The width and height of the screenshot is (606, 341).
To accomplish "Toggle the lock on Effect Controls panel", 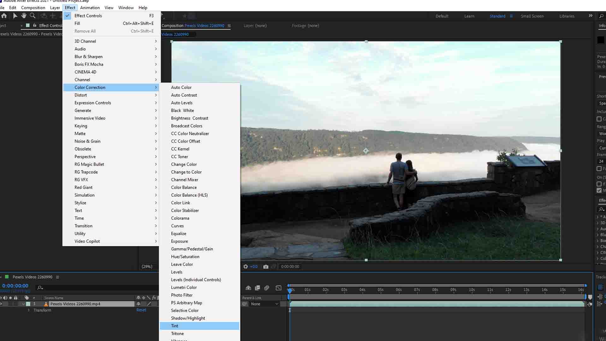I will click(35, 25).
